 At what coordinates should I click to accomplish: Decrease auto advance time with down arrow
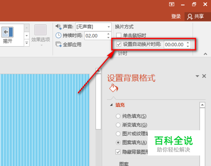pos(188,46)
